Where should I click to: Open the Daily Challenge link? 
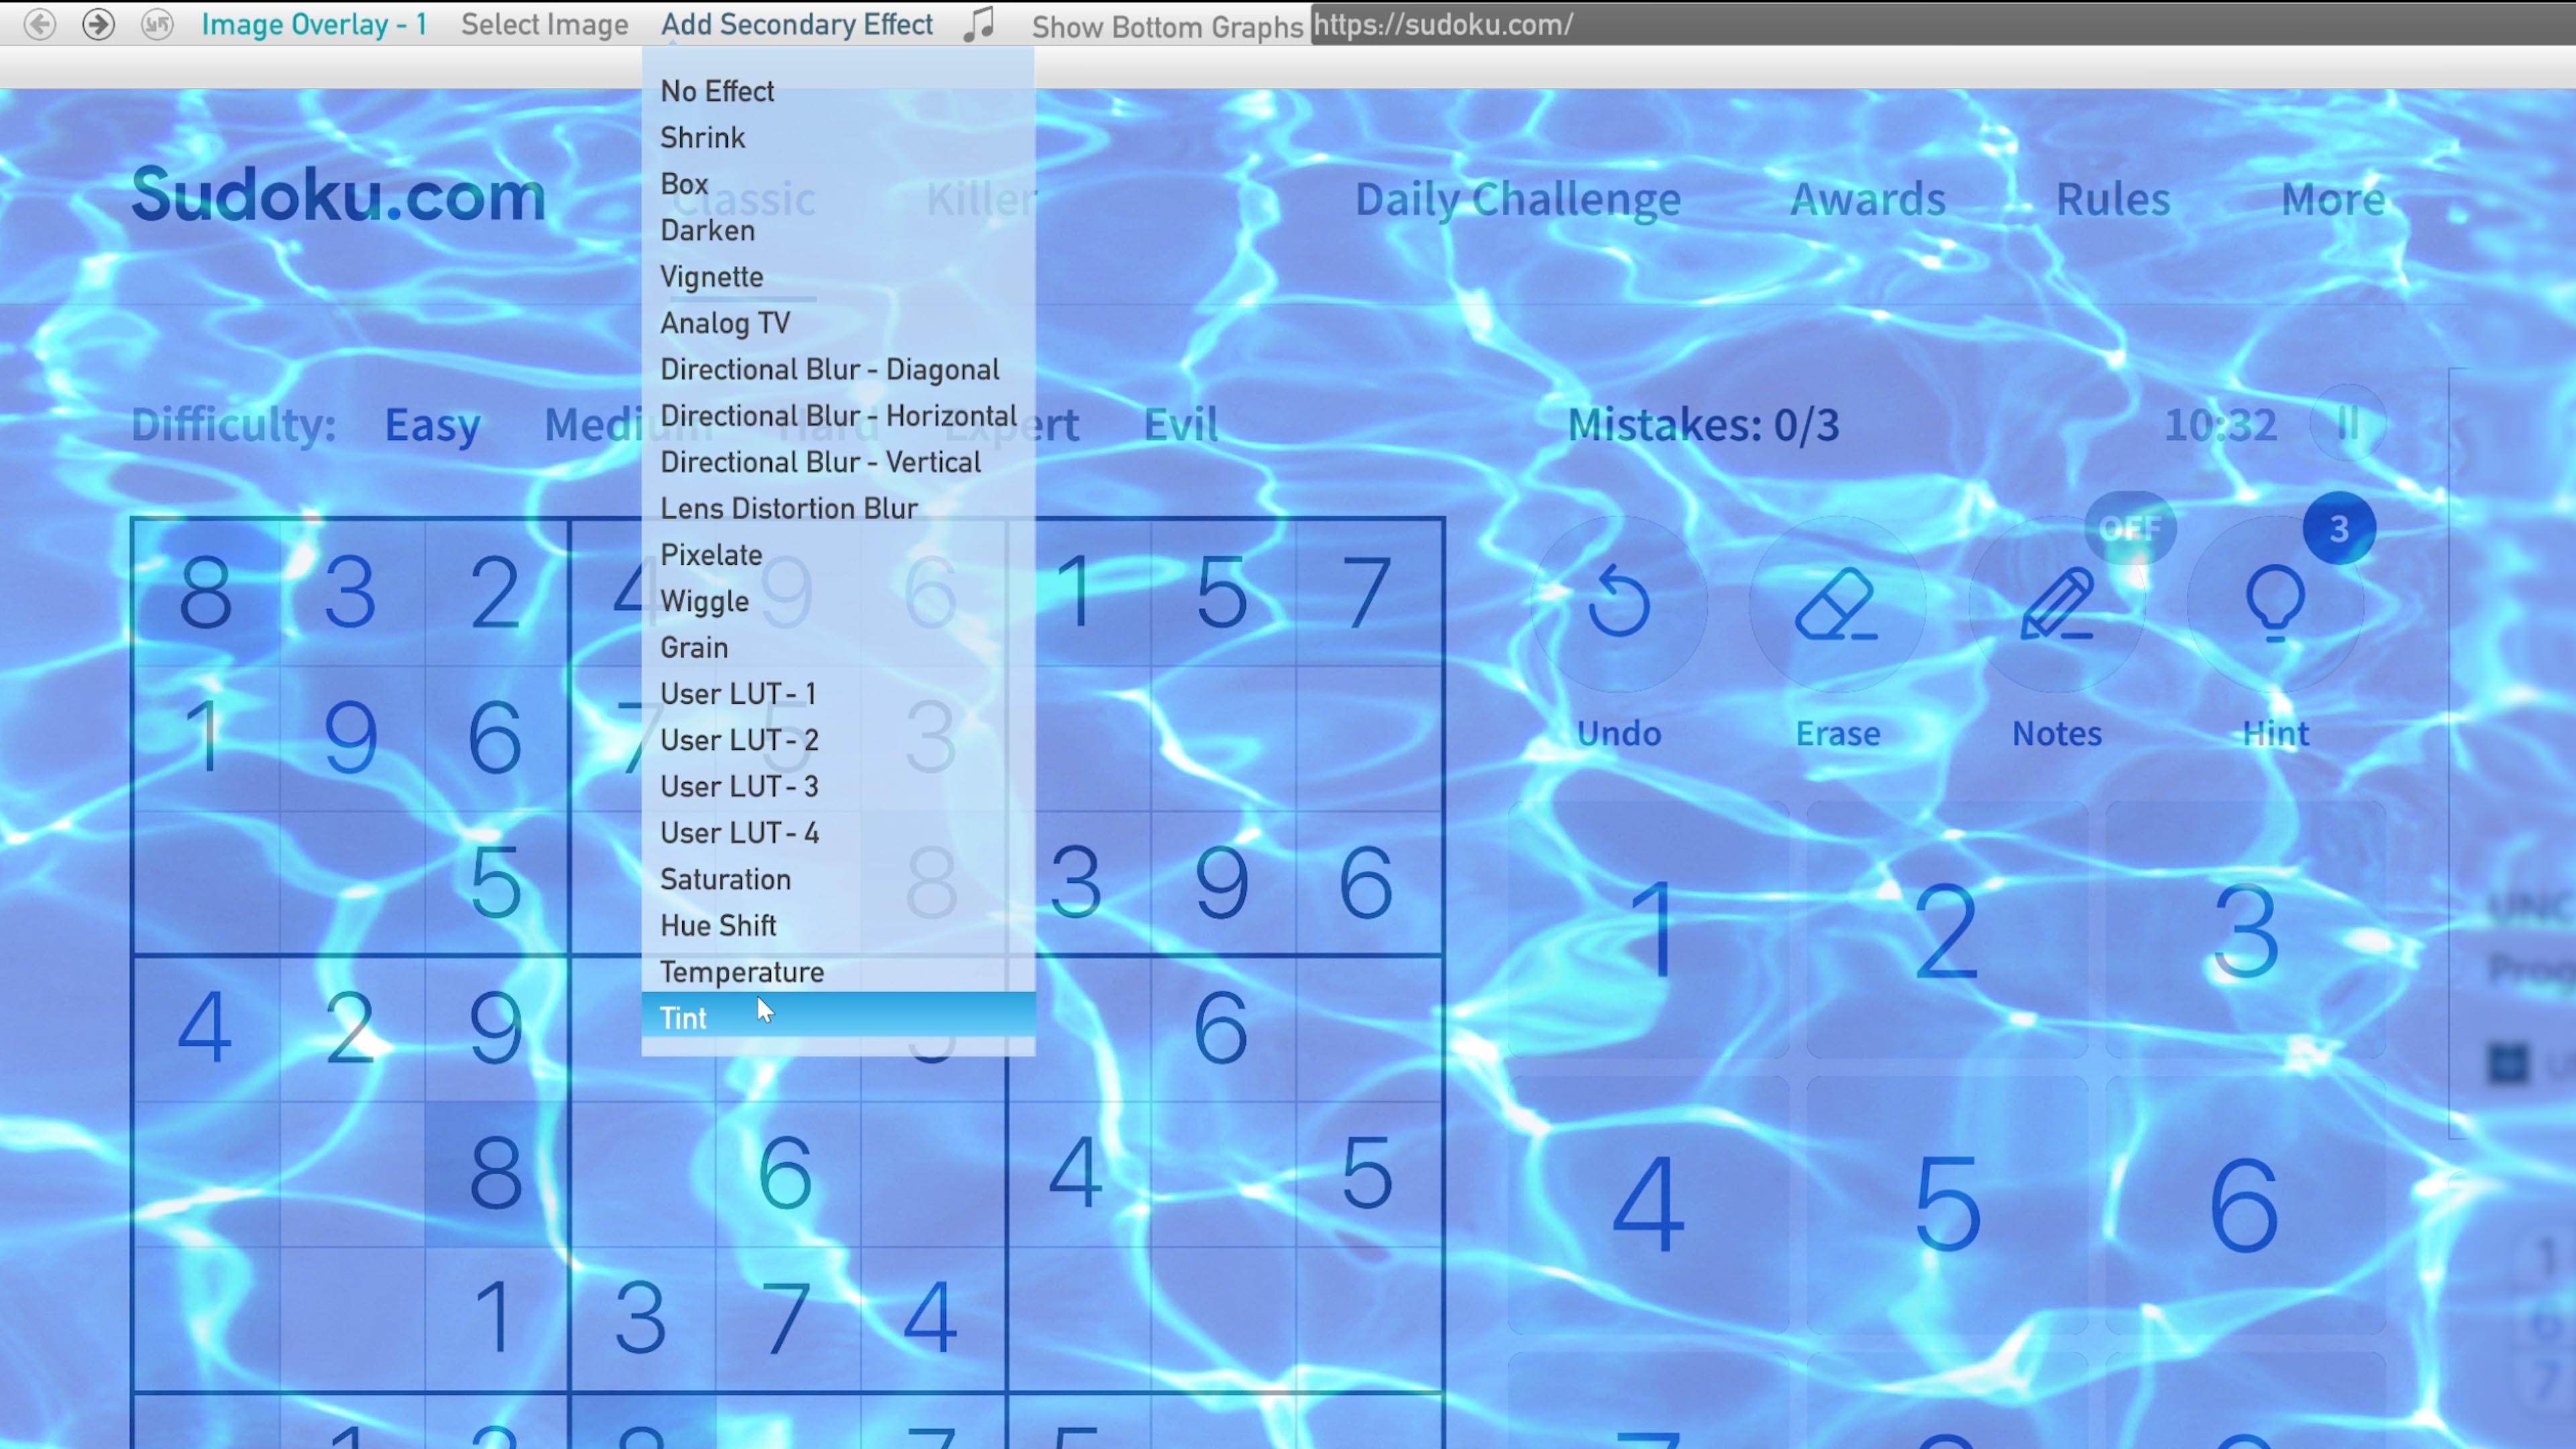1517,199
